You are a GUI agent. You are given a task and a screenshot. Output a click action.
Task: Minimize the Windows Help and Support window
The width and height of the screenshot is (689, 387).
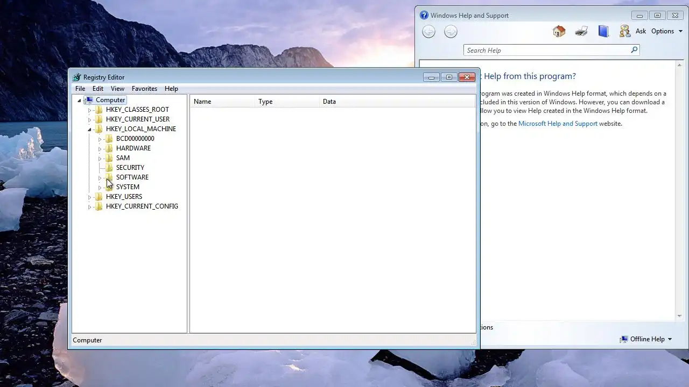[639, 16]
